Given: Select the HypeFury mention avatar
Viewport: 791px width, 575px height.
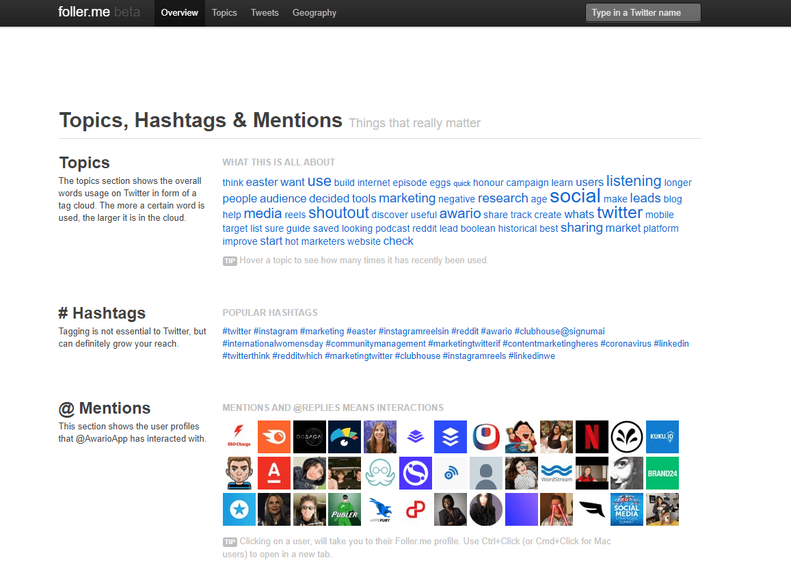Looking at the screenshot, I should coord(380,509).
